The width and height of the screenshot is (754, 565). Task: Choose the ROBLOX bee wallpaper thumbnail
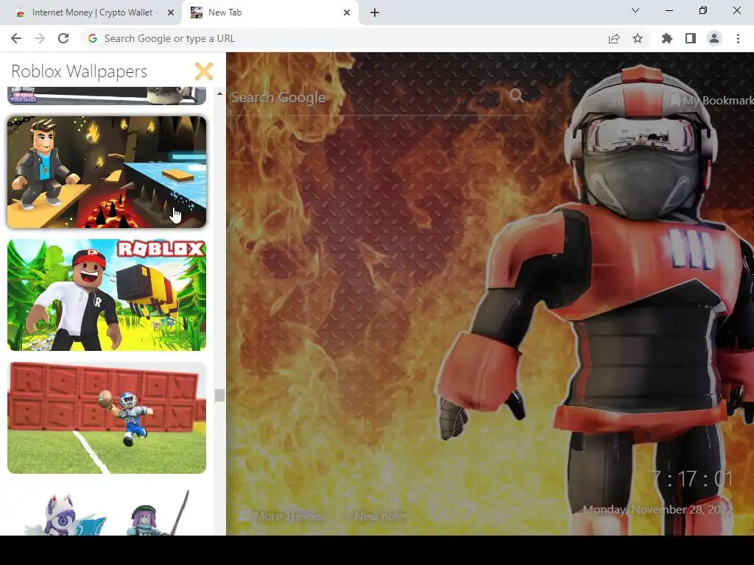click(107, 295)
